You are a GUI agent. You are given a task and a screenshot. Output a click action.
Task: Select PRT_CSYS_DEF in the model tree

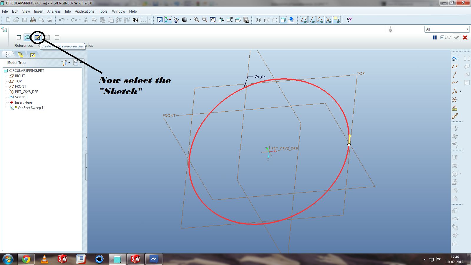[26, 92]
